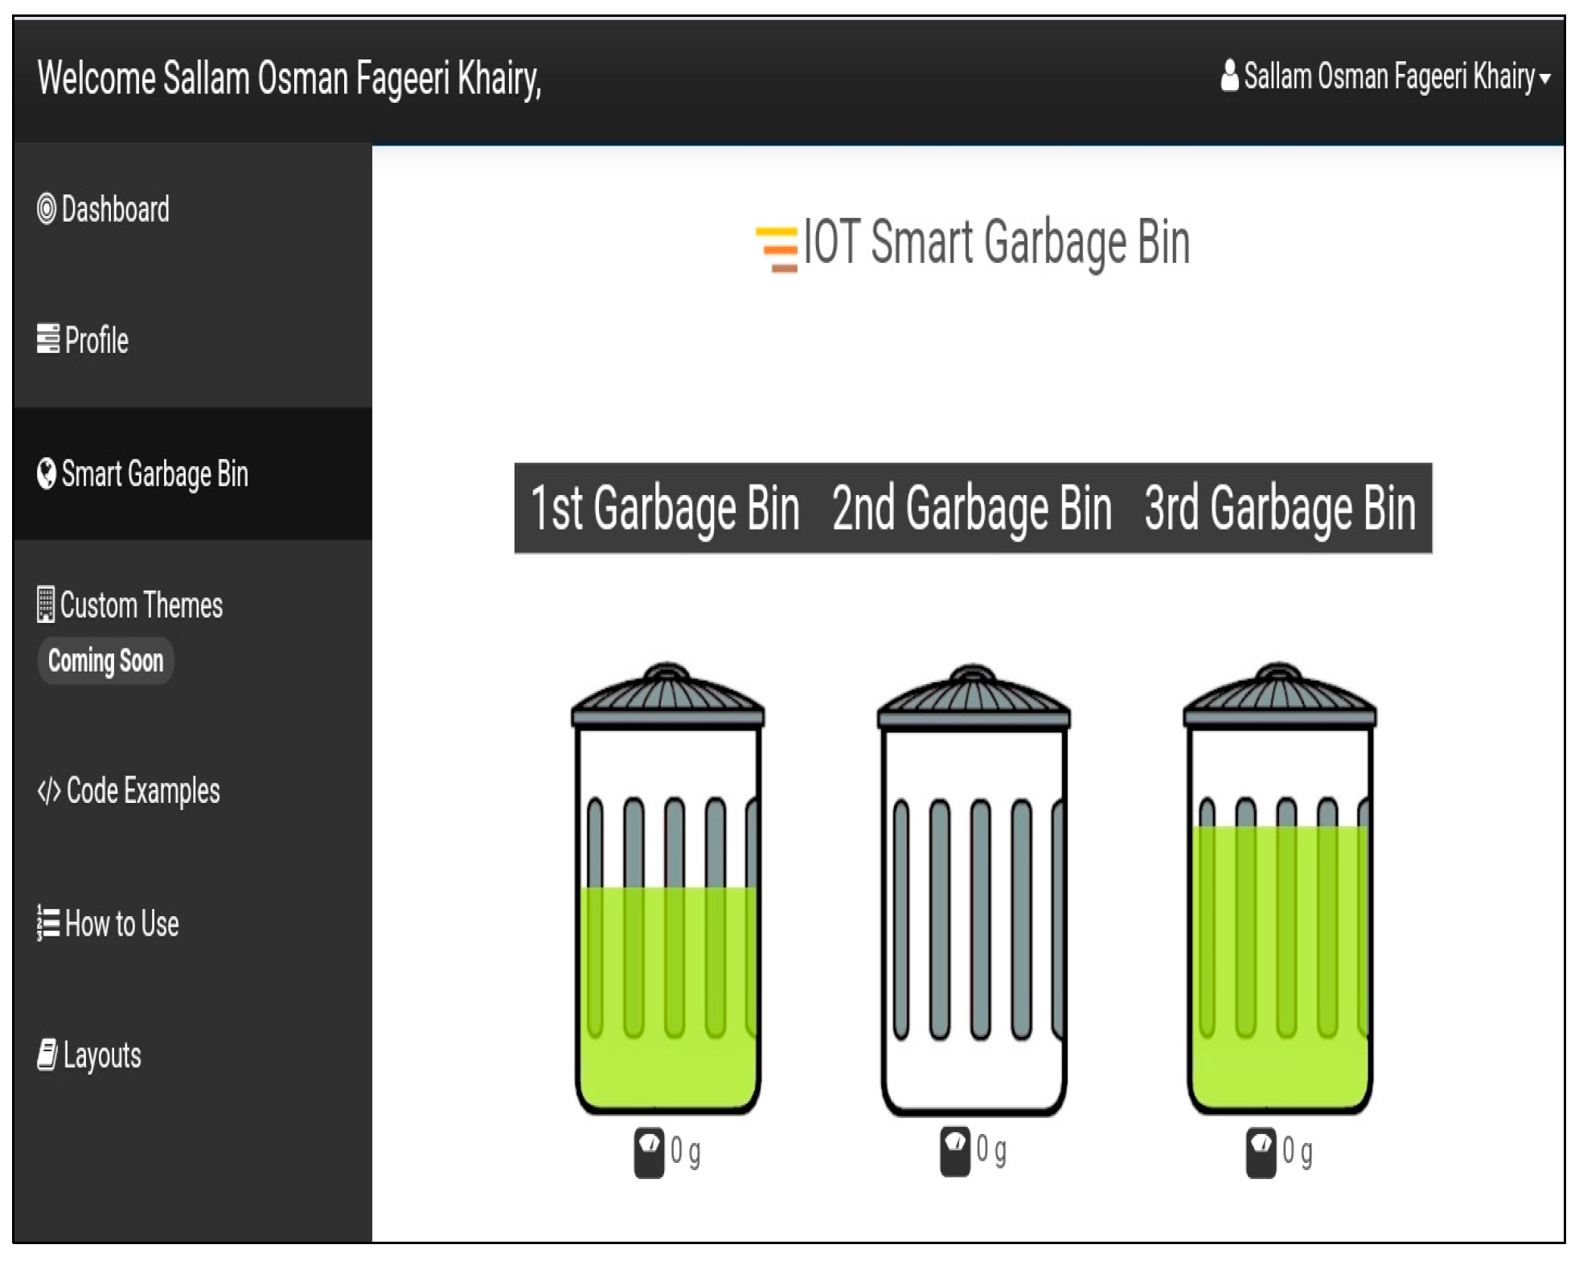Click the Dashboard target icon
The height and width of the screenshot is (1261, 1579).
point(47,209)
